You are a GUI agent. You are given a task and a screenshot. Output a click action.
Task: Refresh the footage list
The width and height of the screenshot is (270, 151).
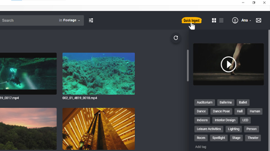click(175, 38)
